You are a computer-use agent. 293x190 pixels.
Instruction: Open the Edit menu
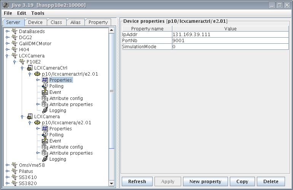coord(22,13)
